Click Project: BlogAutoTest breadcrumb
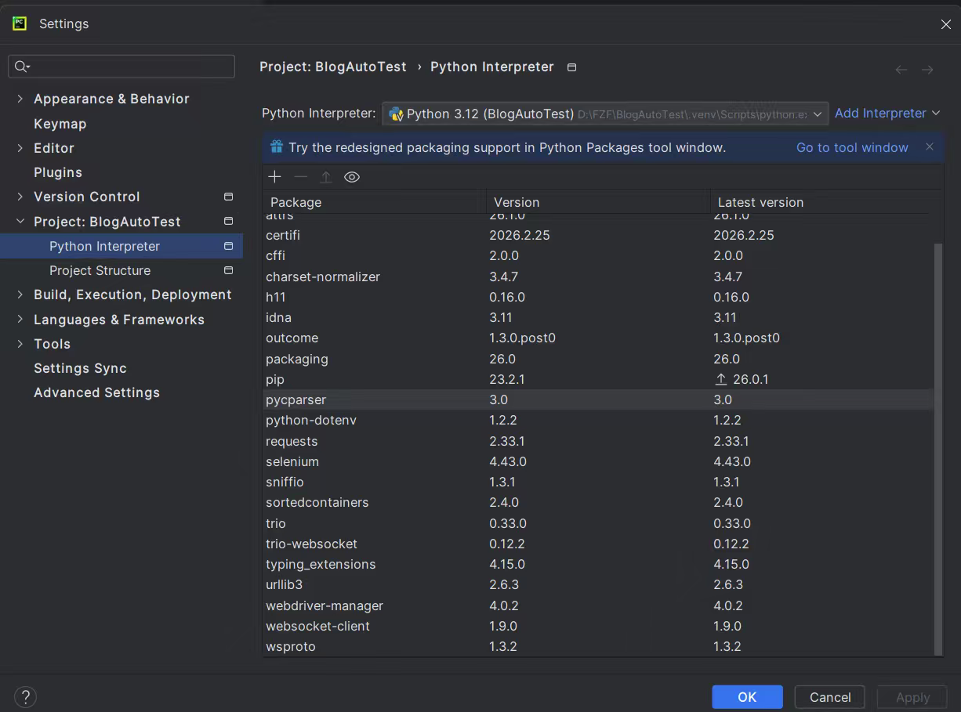961x712 pixels. point(333,67)
